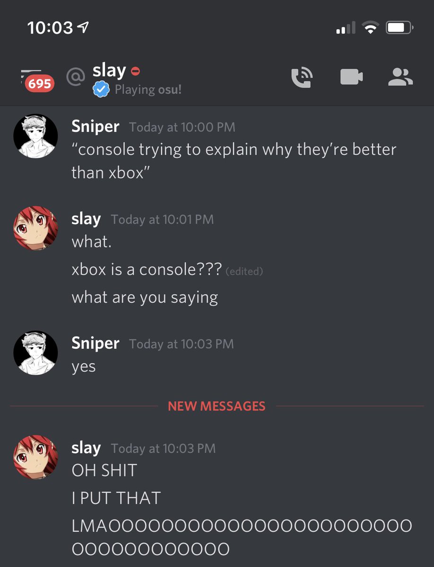
Task: Start a voice call with slay
Action: pyautogui.click(x=301, y=77)
